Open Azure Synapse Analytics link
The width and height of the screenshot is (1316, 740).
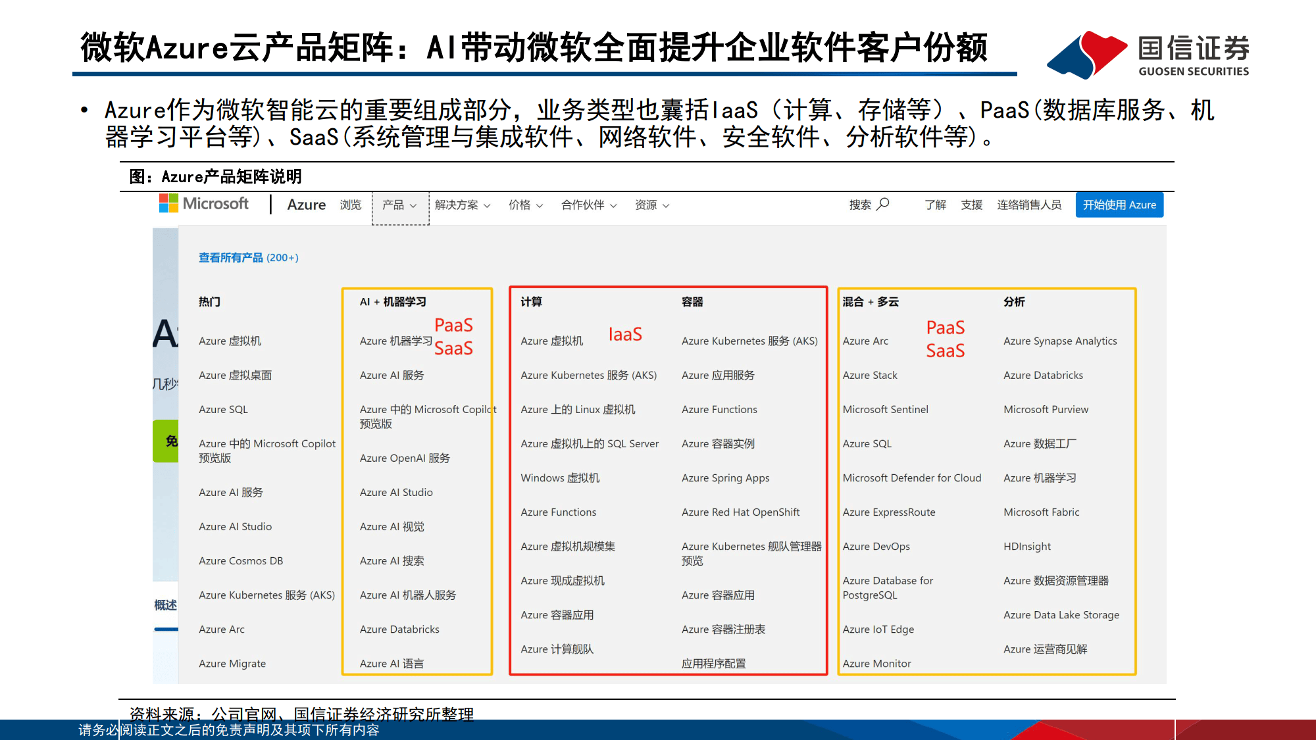point(1060,341)
